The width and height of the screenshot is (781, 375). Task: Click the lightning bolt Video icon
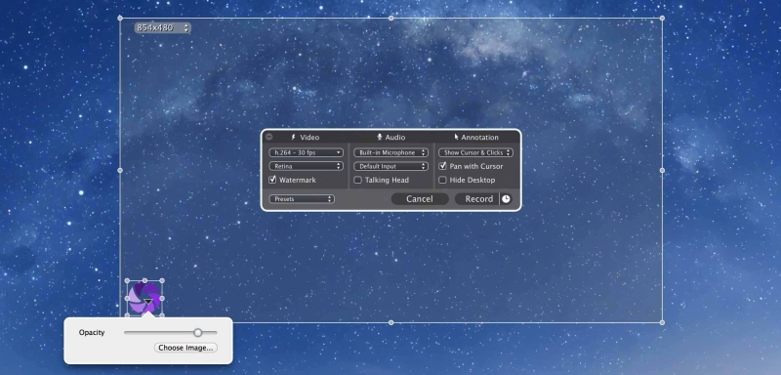point(294,137)
